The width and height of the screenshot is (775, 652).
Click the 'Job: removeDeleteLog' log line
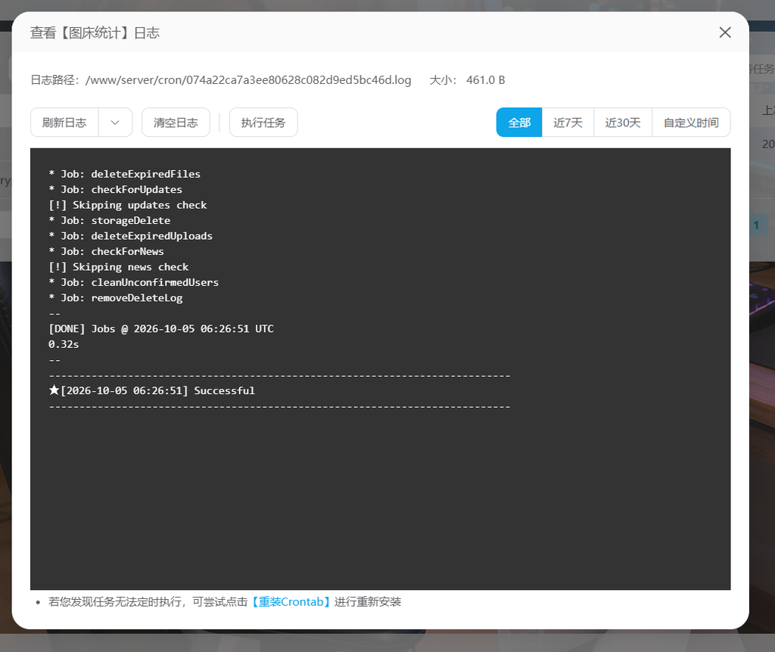pos(116,298)
